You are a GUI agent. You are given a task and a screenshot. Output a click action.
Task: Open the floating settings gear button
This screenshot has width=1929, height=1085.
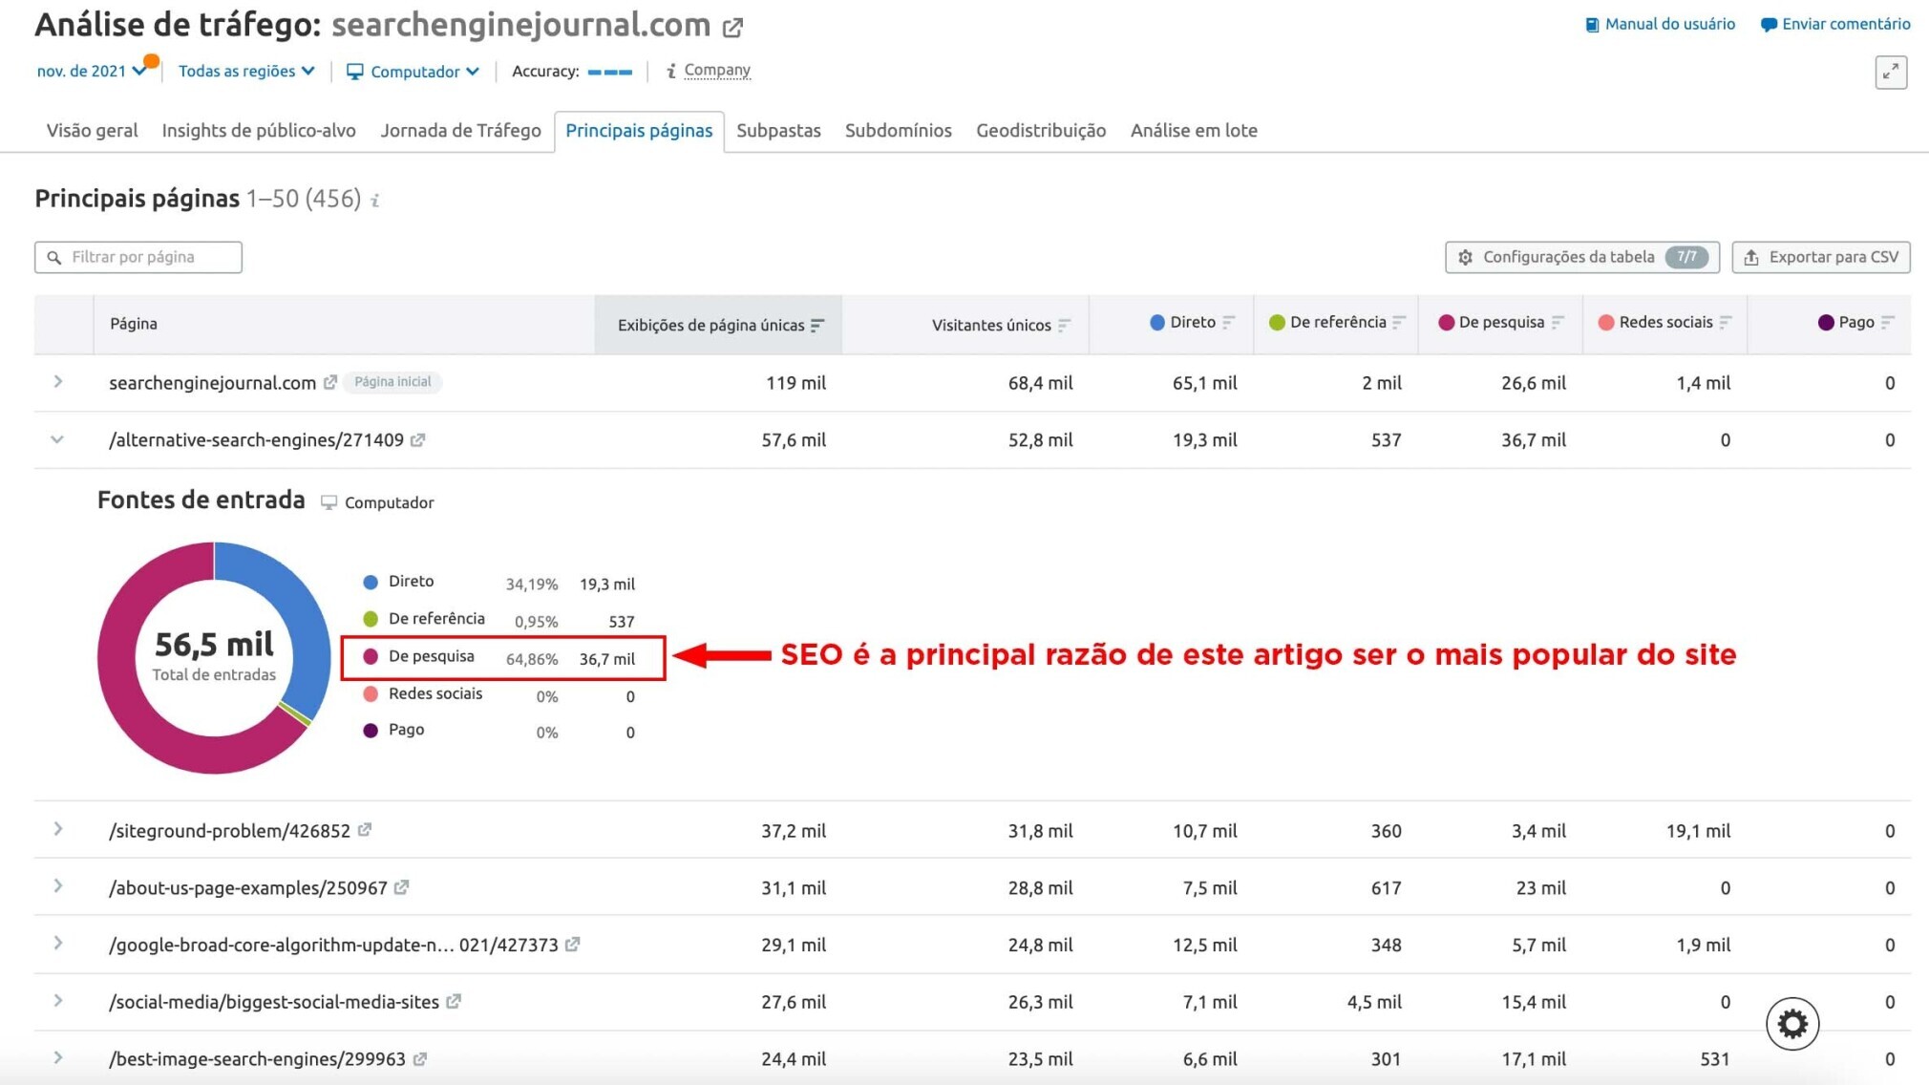click(x=1792, y=1024)
